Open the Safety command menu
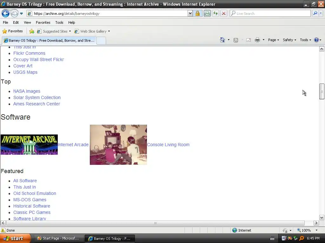Image resolution: width=325 pixels, height=243 pixels. (289, 40)
